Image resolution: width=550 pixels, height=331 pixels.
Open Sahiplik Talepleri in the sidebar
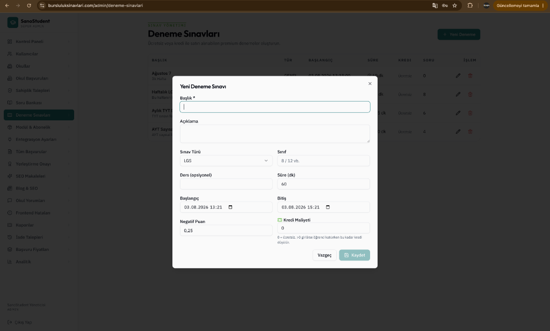click(x=39, y=91)
